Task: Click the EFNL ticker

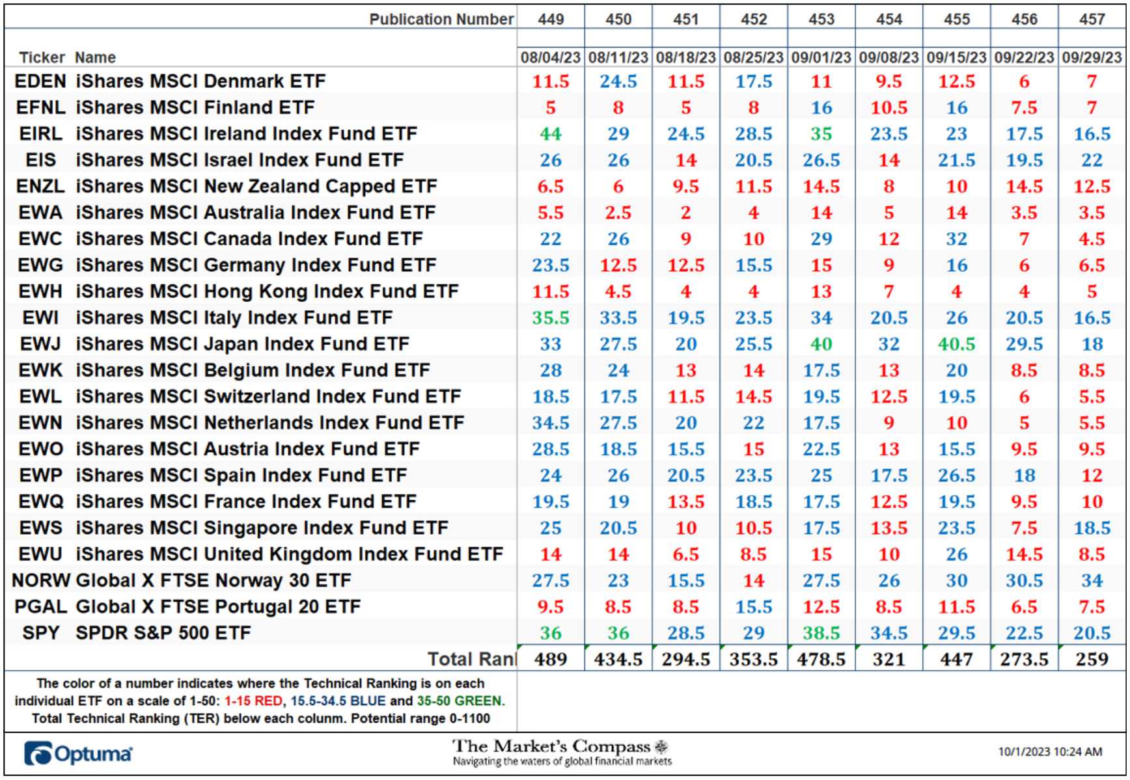Action: [40, 107]
